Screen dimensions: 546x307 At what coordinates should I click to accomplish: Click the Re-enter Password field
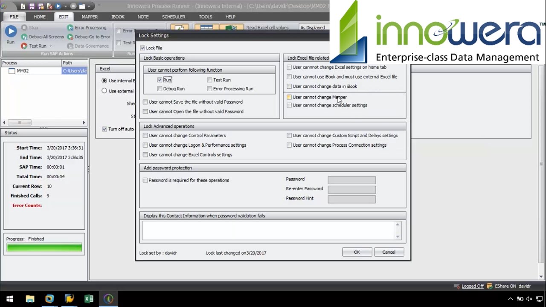coord(352,190)
